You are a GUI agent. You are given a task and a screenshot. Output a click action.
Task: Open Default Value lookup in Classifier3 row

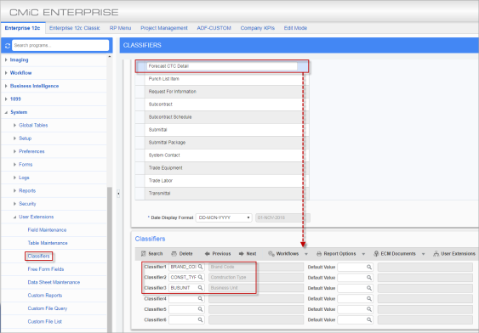(369, 288)
